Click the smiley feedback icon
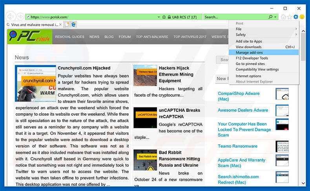 302,17
